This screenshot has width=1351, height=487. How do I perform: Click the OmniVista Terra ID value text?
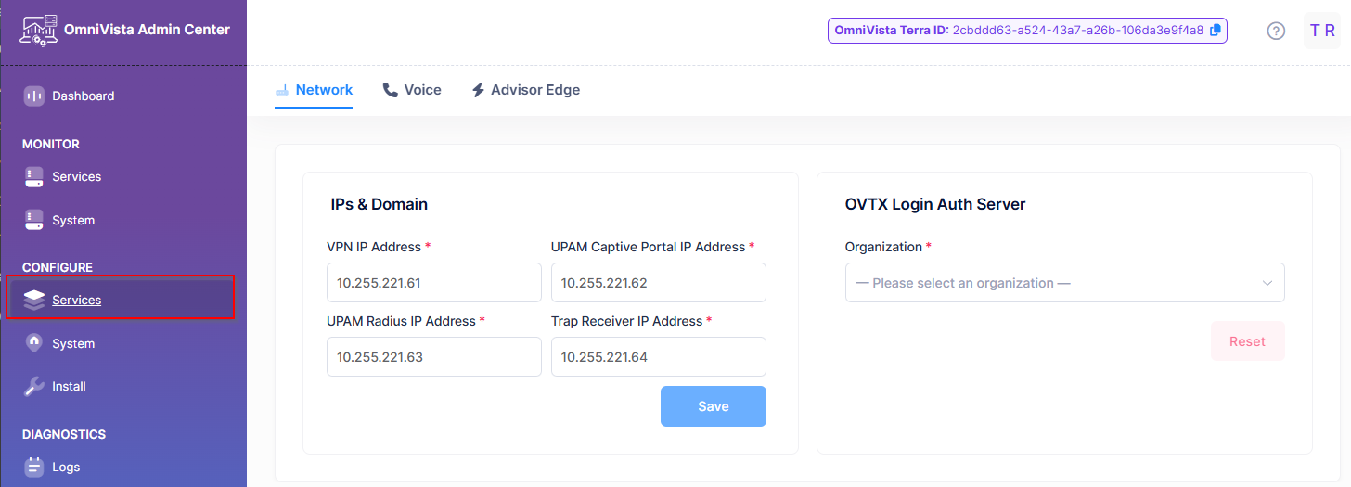[x=1078, y=31]
